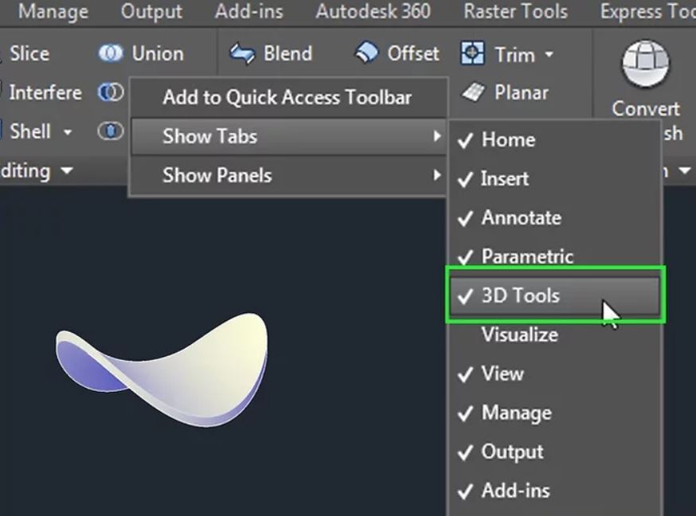Uncheck the Annotate tab visibility
Viewport: 696px width, 516px height.
click(555, 218)
